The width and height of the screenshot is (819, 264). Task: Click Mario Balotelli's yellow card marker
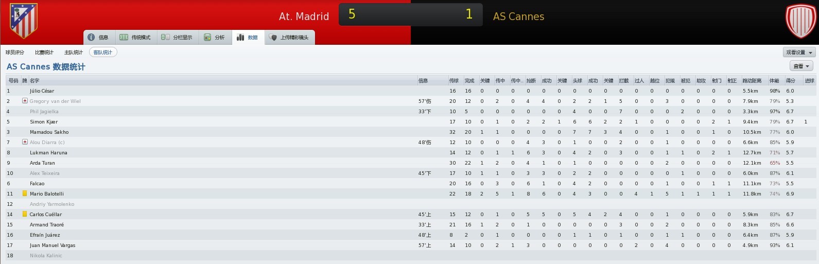click(24, 193)
